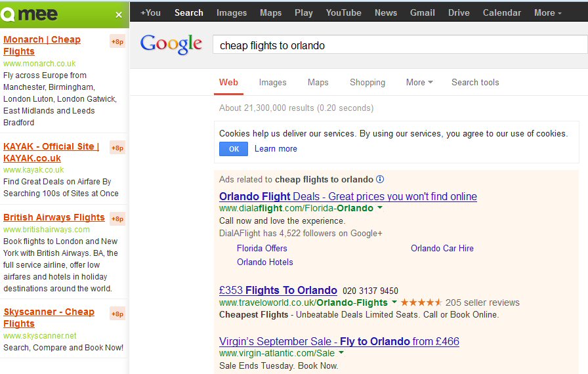The image size is (588, 374).
Task: Click the www.traveloworld.co.uk/Orlando-Flights URL
Action: pos(303,302)
